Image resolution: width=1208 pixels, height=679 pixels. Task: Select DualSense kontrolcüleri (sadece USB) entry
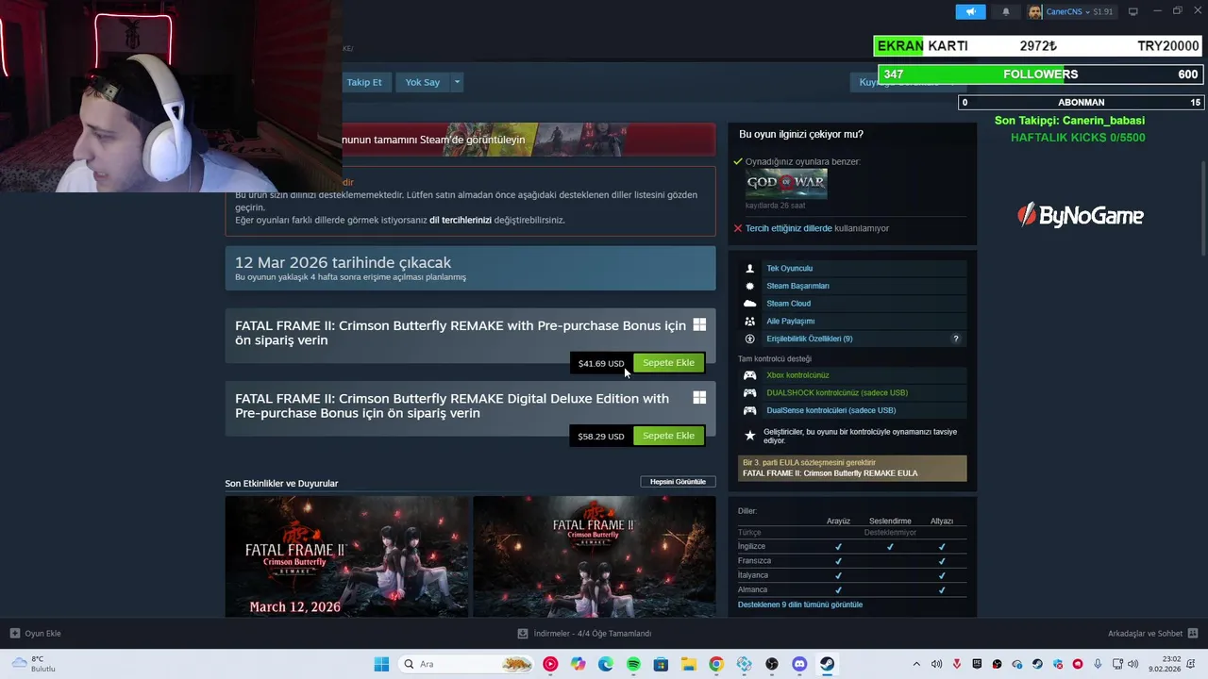coord(852,410)
